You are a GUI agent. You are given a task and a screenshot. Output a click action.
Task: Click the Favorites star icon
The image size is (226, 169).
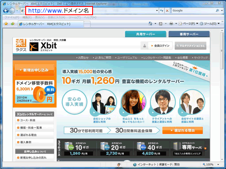tap(6, 23)
